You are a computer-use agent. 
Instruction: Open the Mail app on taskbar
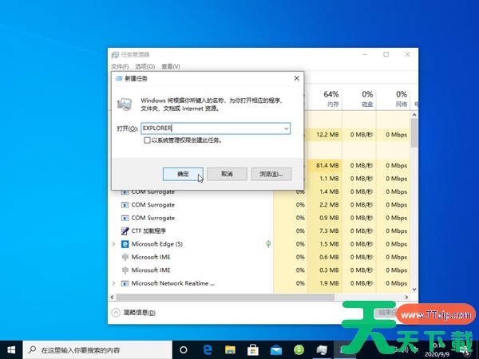[x=275, y=349]
